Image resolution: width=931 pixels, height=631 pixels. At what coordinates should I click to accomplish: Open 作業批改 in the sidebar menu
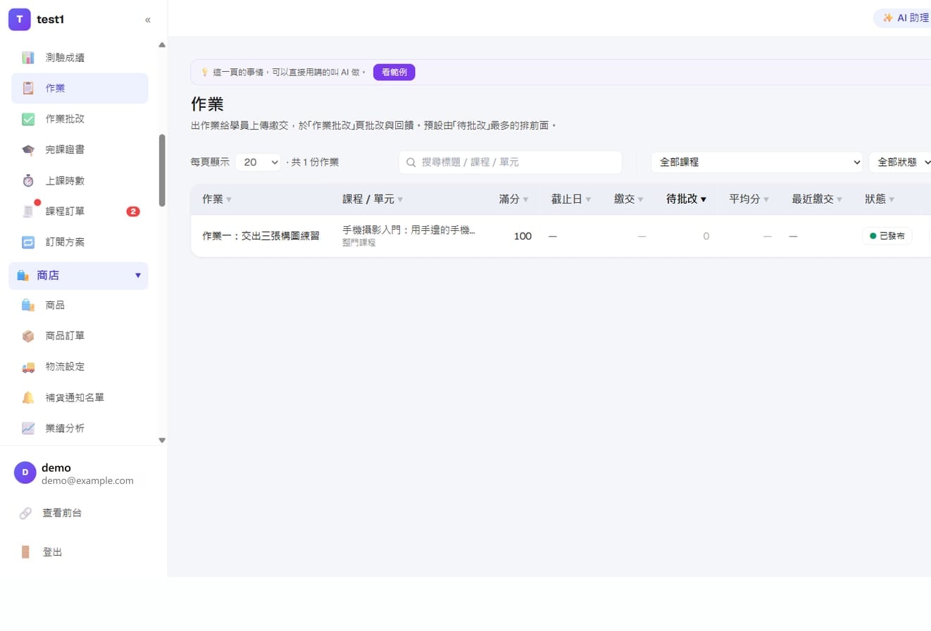(x=80, y=119)
